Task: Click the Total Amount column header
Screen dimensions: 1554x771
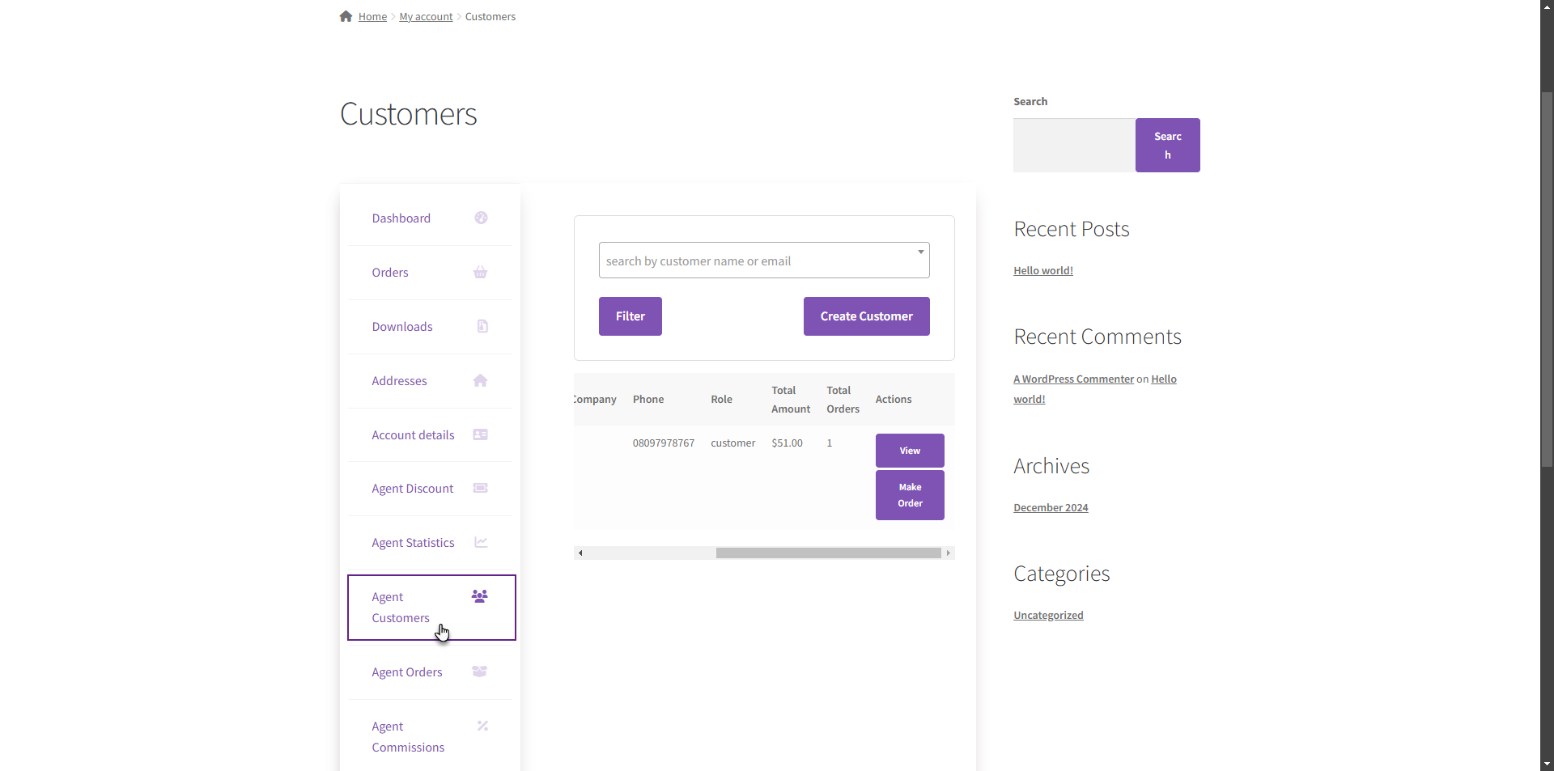Action: [791, 399]
